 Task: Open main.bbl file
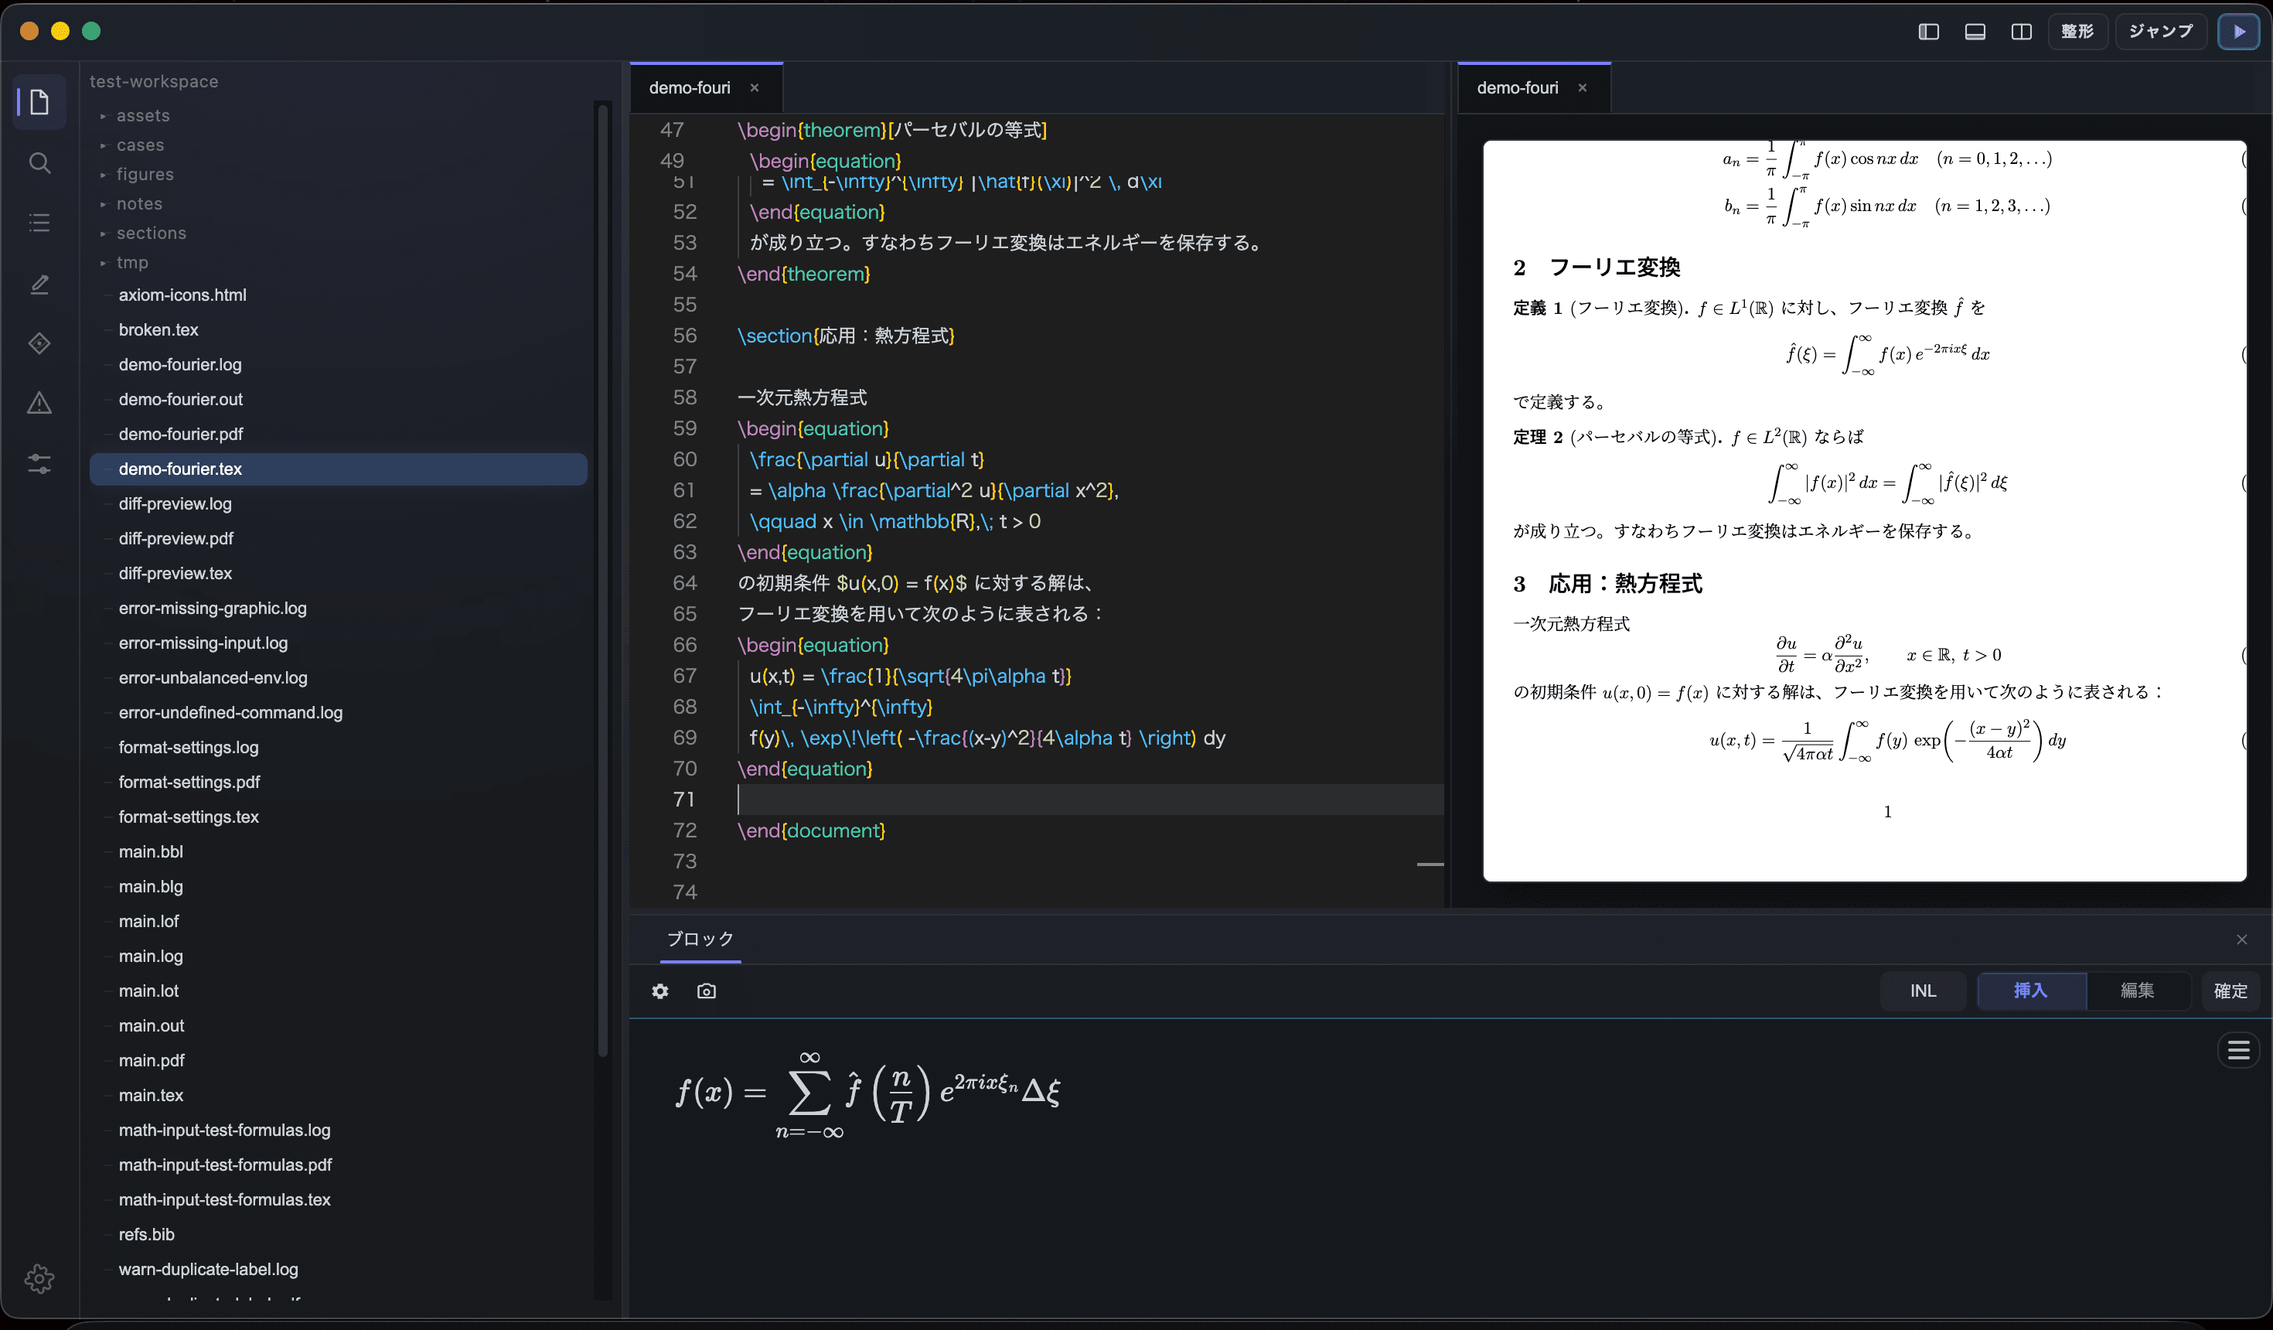point(151,852)
